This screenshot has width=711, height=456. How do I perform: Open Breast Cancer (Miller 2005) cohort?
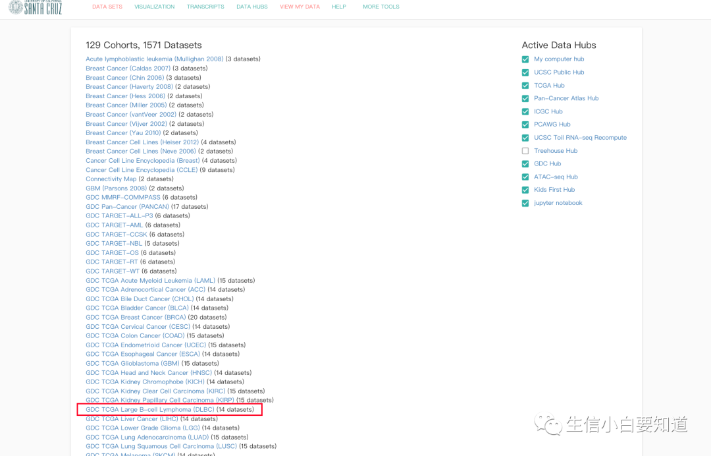point(126,105)
